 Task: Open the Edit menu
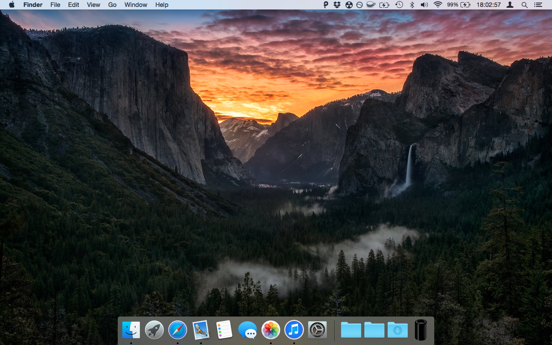(74, 5)
